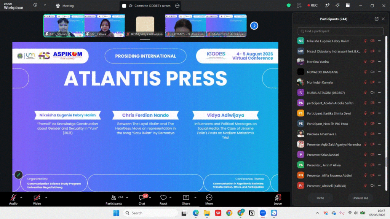Pop out the Participants panel
390x219 pixels.
click(377, 19)
